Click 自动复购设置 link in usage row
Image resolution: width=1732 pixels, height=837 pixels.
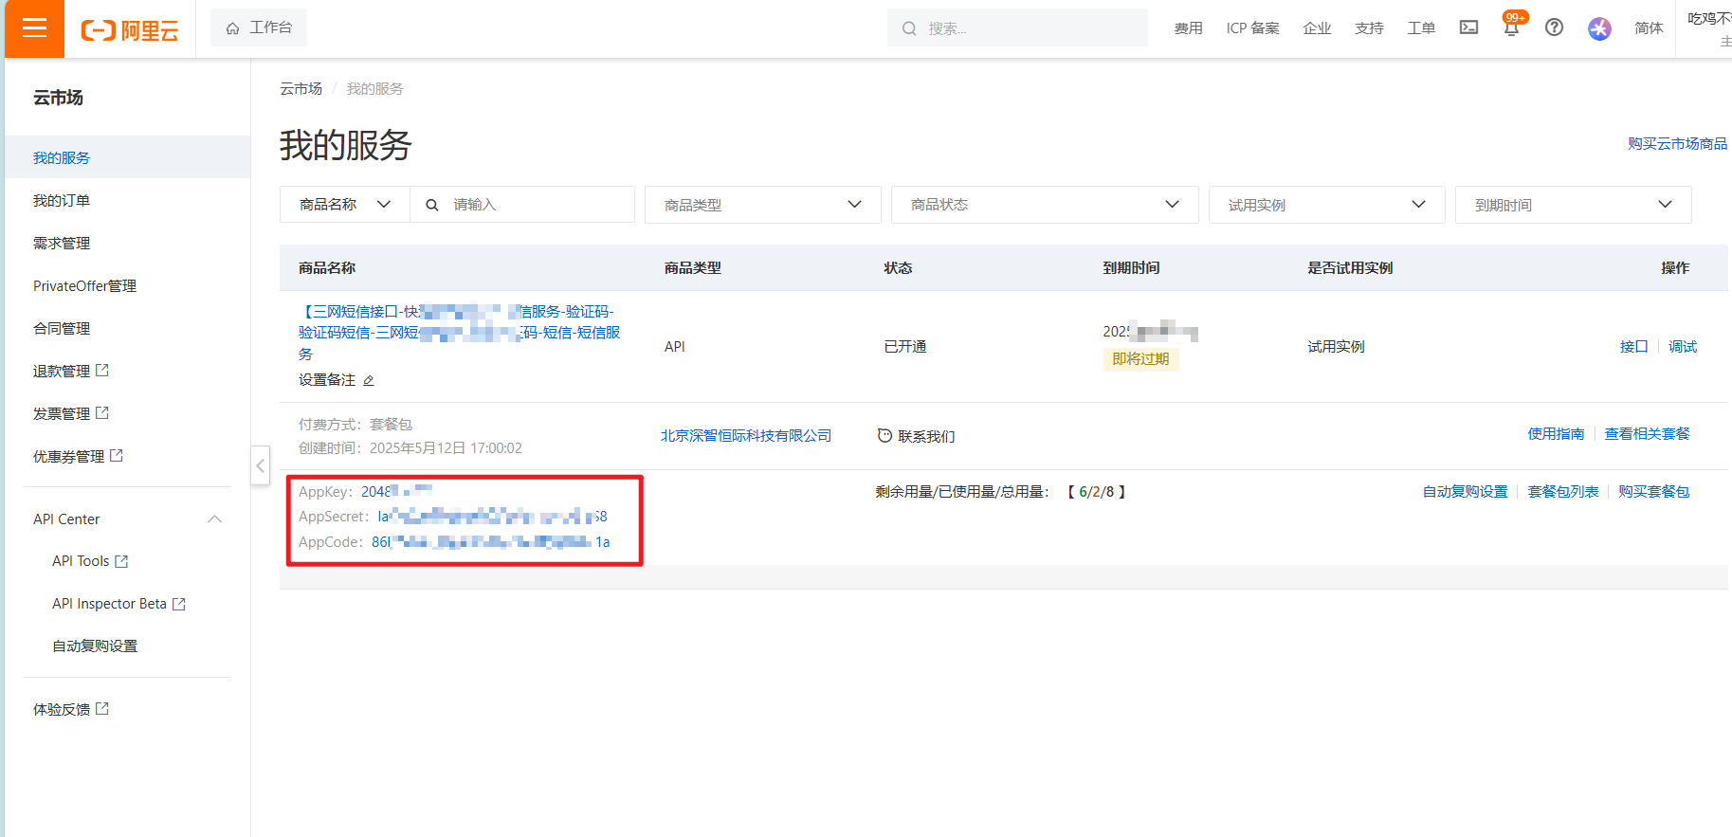pos(1465,492)
